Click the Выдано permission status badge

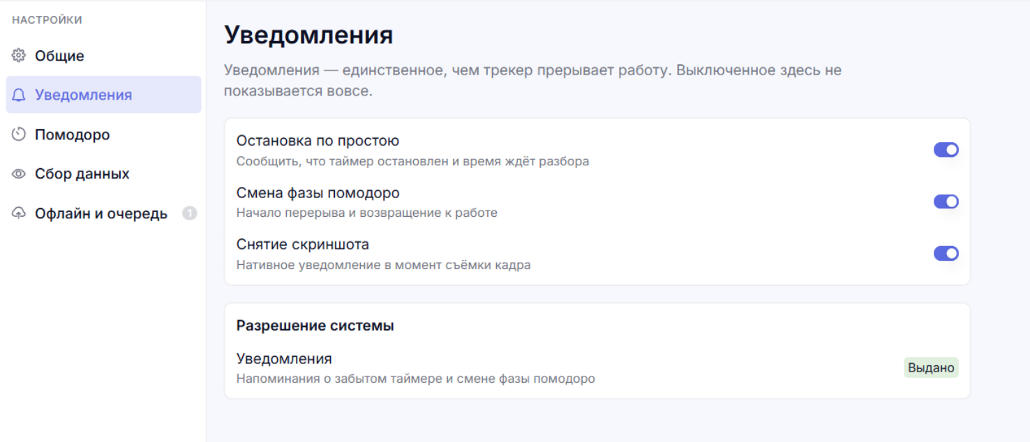coord(931,367)
